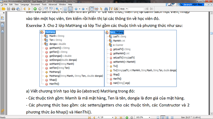Open Search with the binoculars icon
The height and width of the screenshot is (119, 213).
click(x=106, y=9)
